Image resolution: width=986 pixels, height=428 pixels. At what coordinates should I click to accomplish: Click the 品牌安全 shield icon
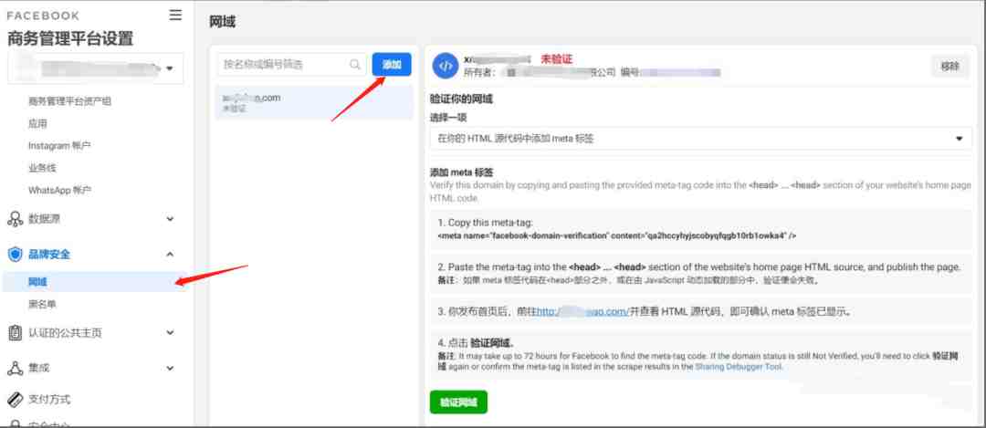16,254
